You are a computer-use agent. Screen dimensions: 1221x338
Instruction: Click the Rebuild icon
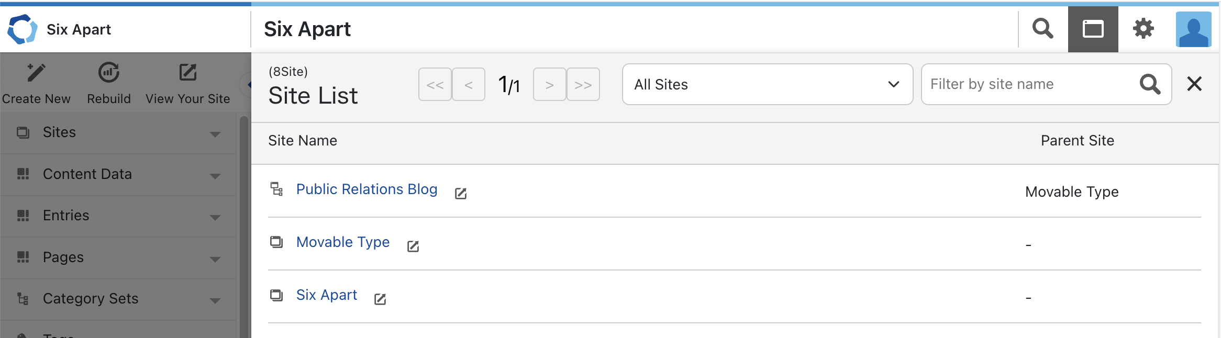click(x=109, y=73)
